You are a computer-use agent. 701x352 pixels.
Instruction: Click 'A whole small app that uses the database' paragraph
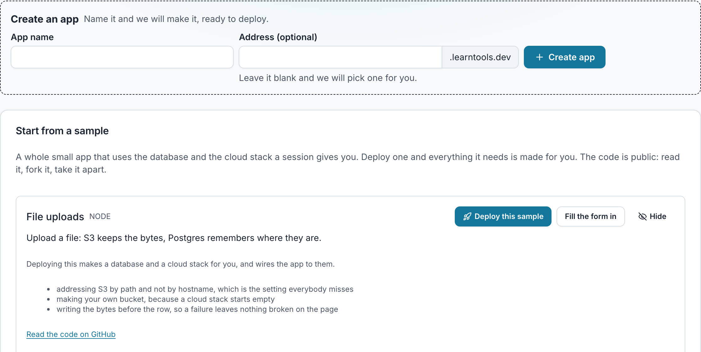pos(348,163)
